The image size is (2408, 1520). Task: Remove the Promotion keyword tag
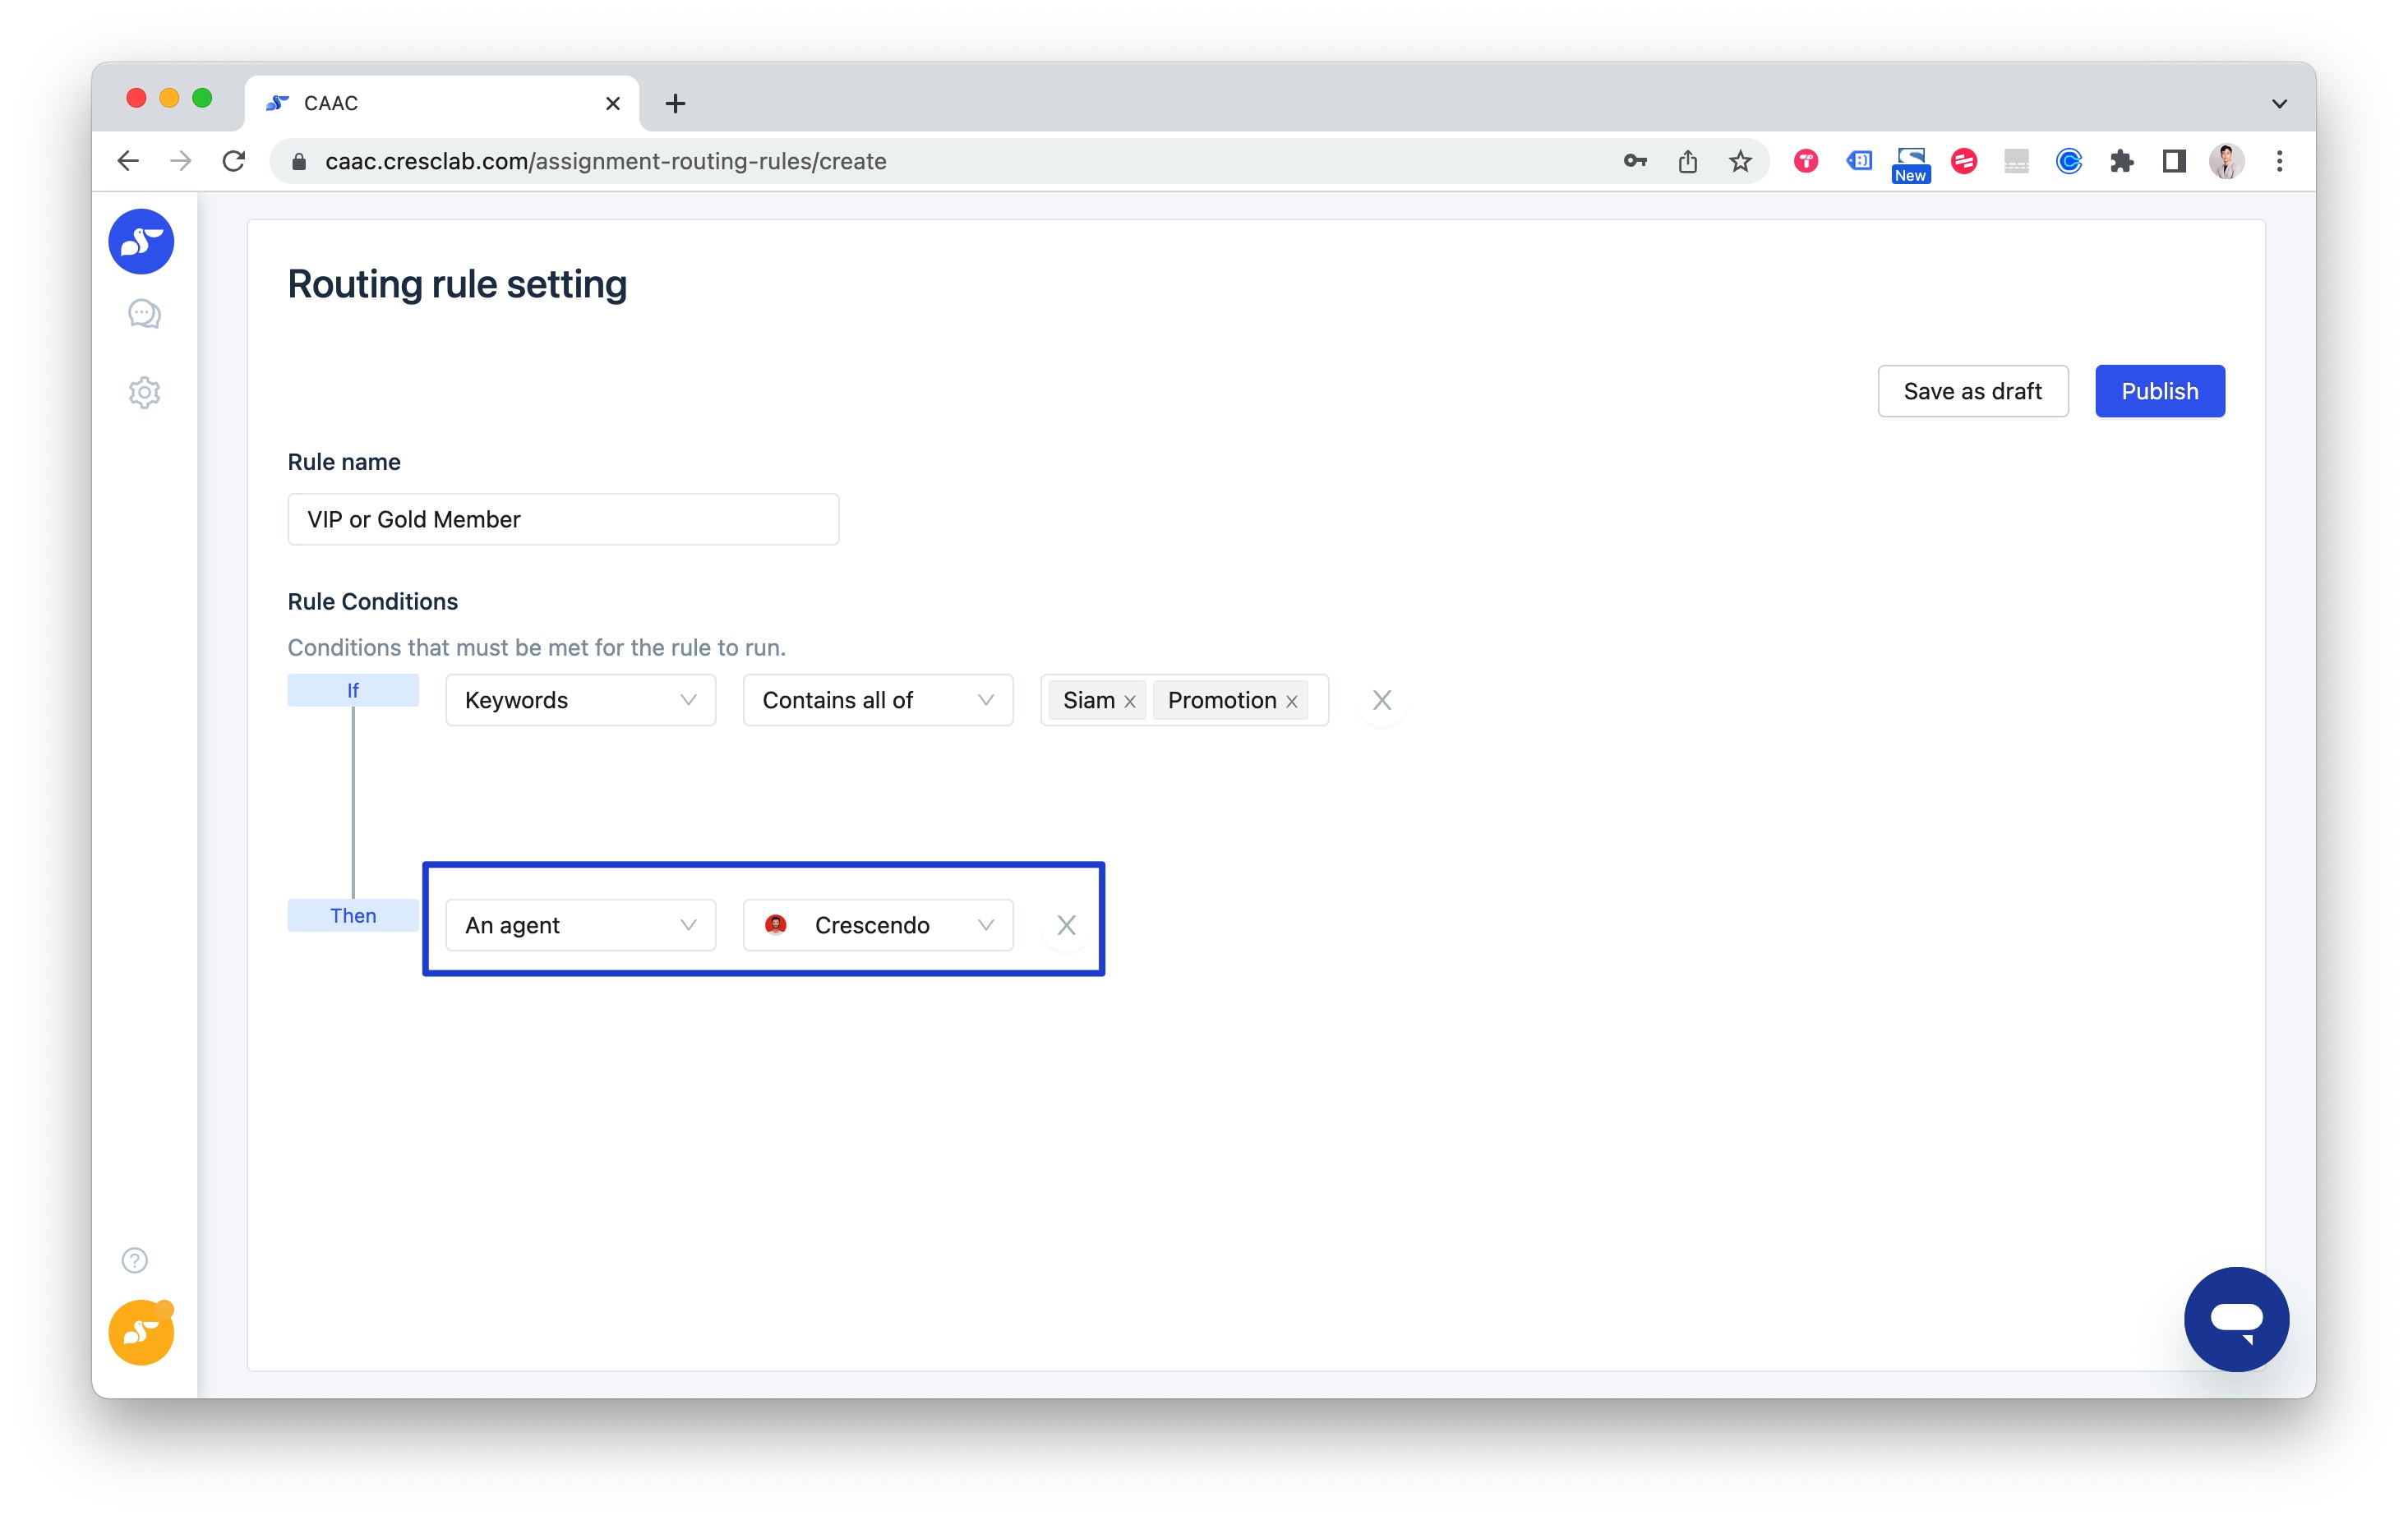[x=1292, y=702]
